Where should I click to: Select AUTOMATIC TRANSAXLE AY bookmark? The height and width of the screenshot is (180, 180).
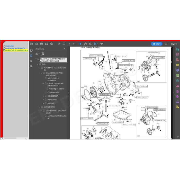click(57, 117)
